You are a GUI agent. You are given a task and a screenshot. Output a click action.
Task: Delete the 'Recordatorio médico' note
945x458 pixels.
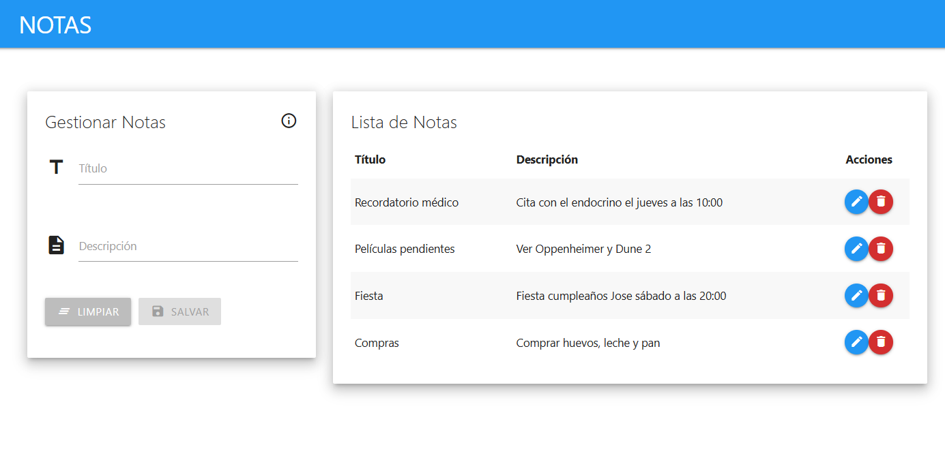tap(881, 202)
